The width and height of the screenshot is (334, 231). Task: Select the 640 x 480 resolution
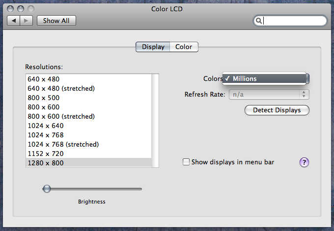coord(43,79)
